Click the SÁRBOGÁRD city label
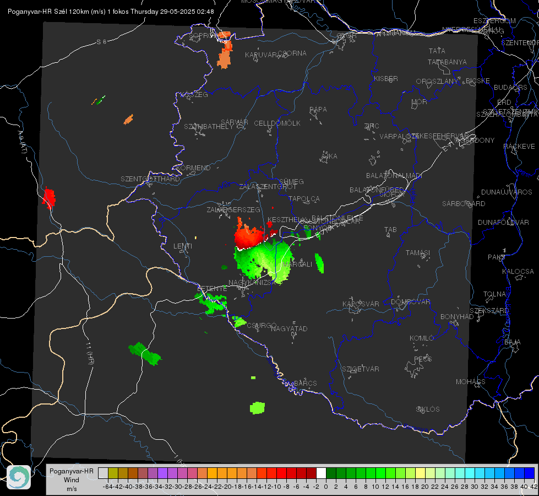The height and width of the screenshot is (496, 539). pyautogui.click(x=464, y=203)
